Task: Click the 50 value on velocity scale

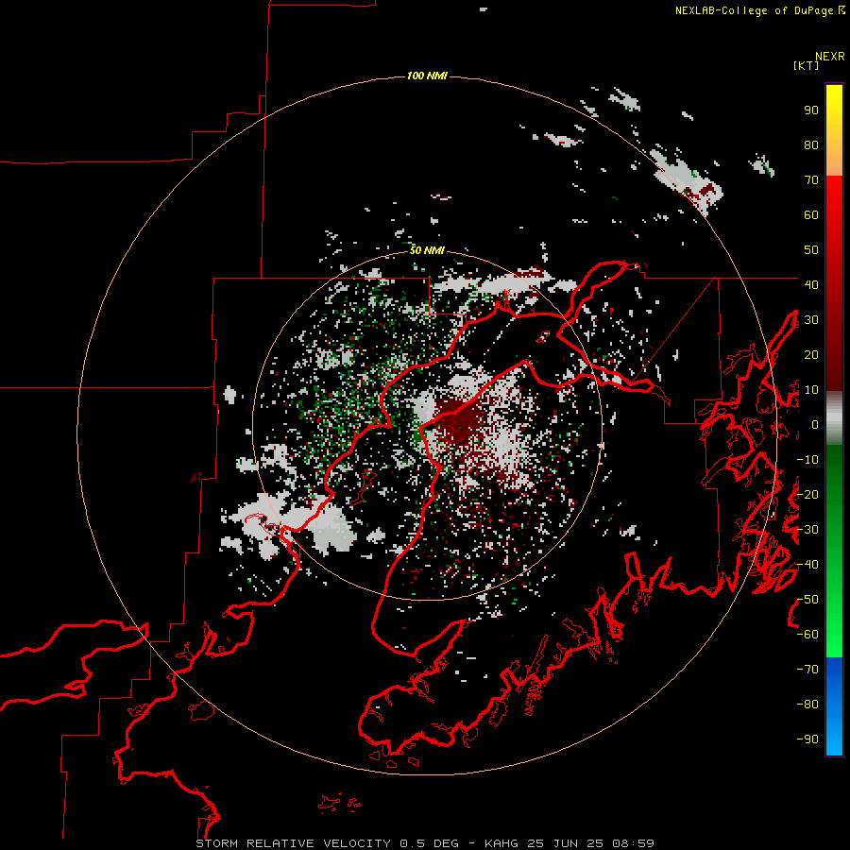Action: 811,250
